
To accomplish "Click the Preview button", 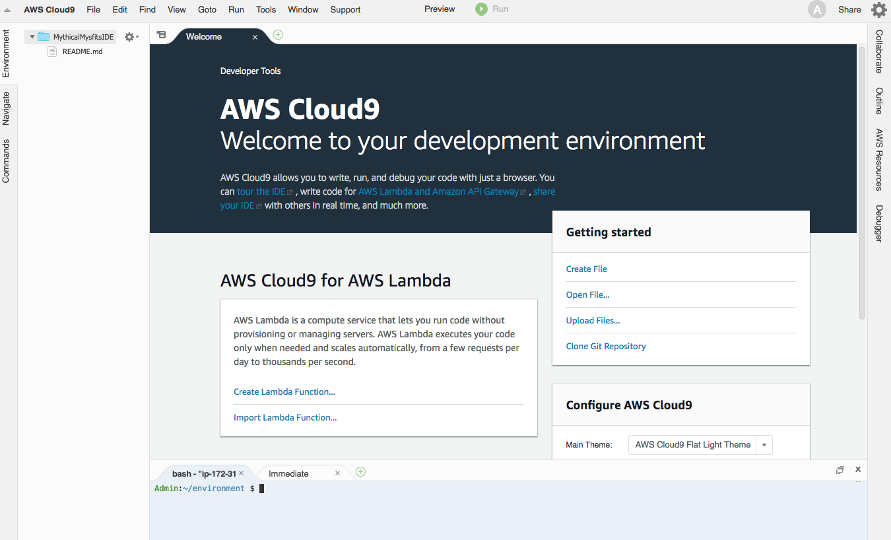I will [440, 9].
